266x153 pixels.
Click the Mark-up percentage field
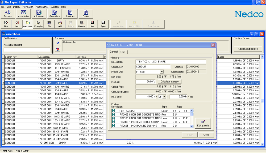146,82
